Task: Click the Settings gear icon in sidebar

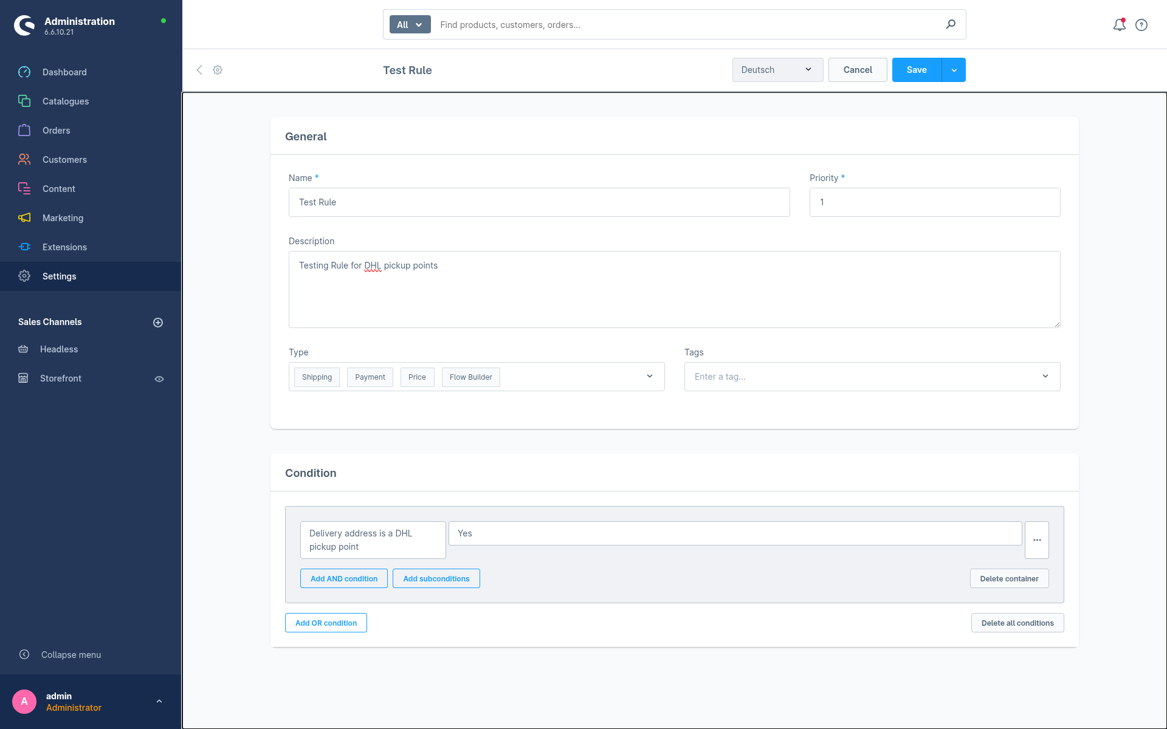Action: pos(24,276)
